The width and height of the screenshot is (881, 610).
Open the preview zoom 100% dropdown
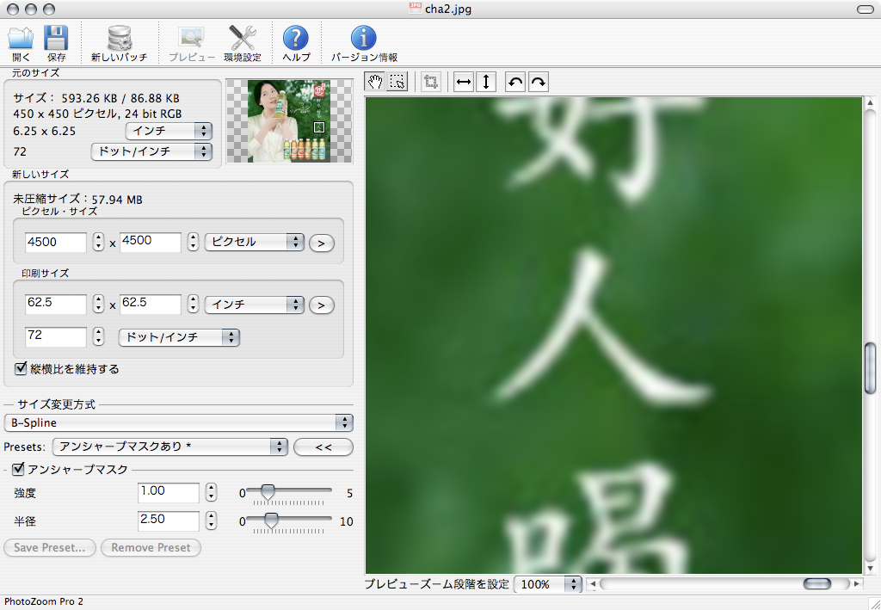548,584
